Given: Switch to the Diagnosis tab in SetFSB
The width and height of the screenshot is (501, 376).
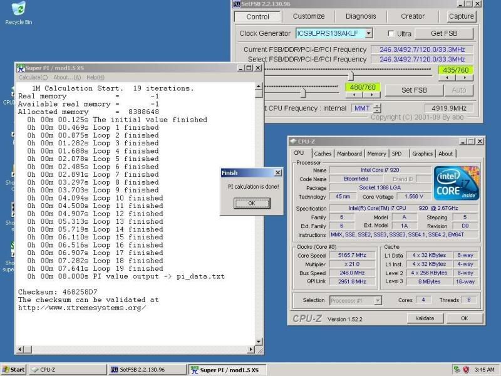Looking at the screenshot, I should [x=361, y=16].
